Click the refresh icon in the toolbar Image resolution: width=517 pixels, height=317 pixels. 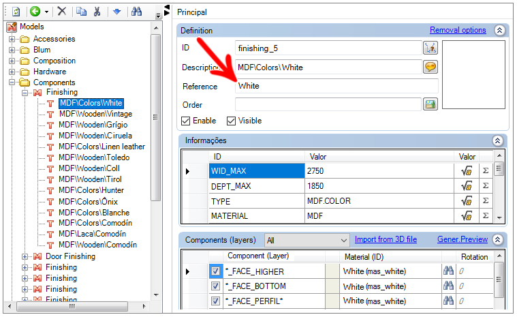point(16,12)
